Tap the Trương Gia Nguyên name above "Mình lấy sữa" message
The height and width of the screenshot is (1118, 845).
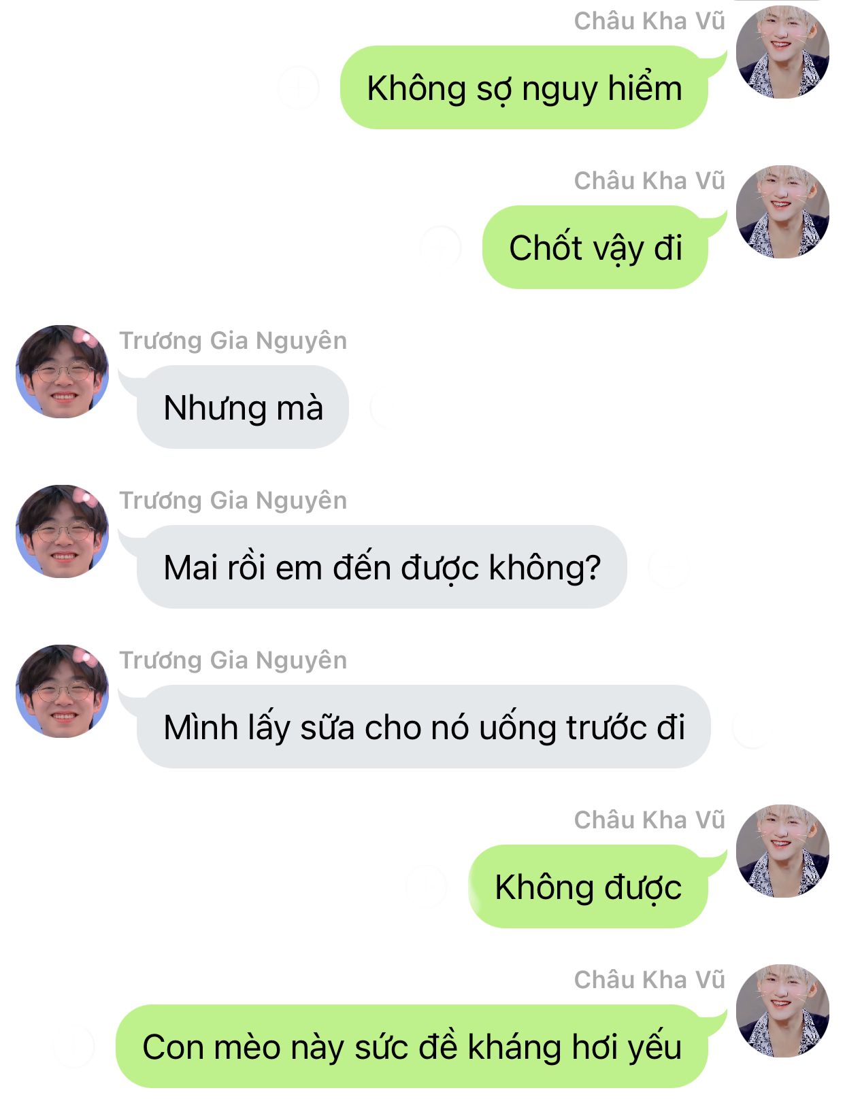(233, 660)
